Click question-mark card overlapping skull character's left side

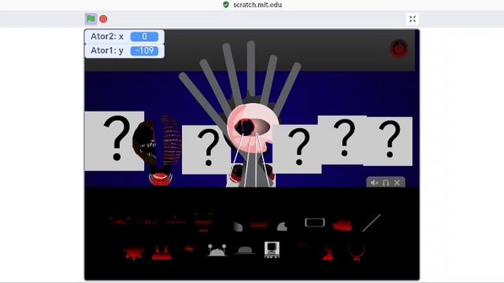pyautogui.click(x=206, y=149)
